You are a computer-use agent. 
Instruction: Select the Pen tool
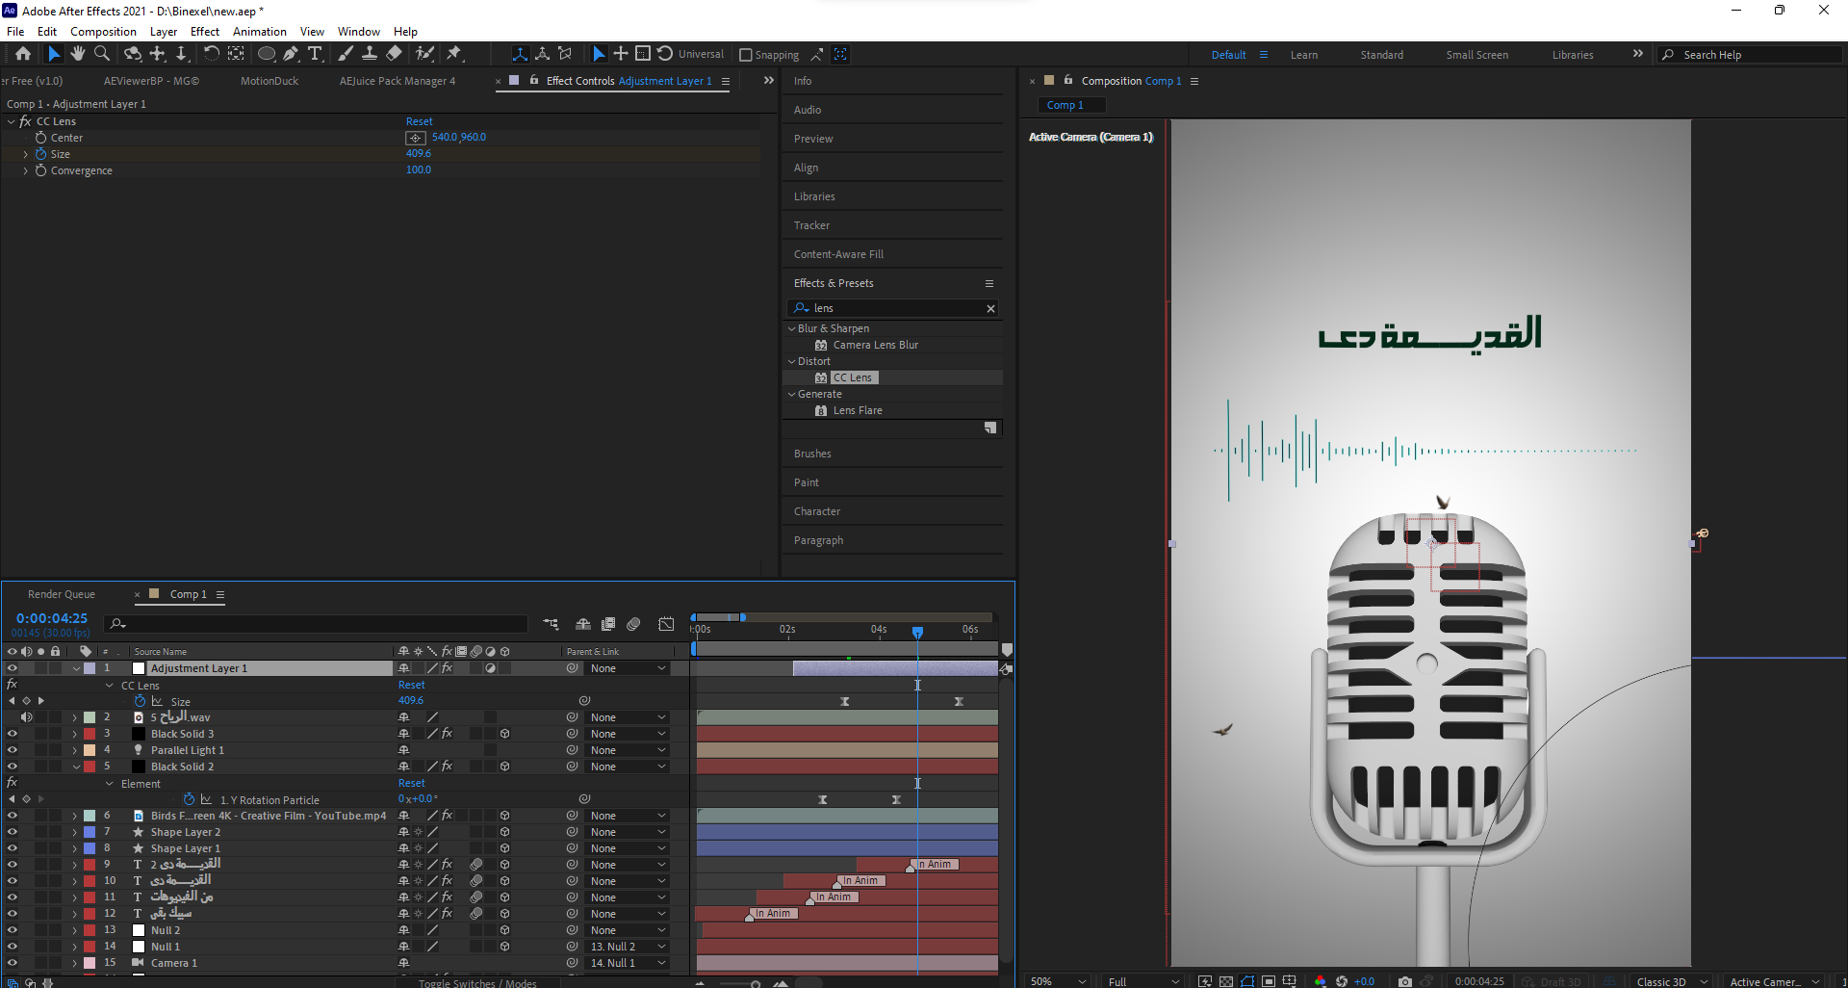291,54
